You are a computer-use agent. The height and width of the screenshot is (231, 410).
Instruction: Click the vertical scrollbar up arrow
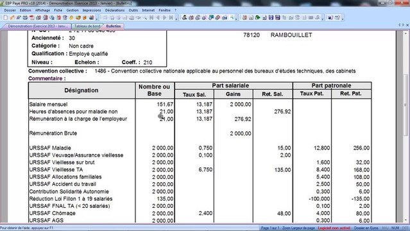coord(406,33)
